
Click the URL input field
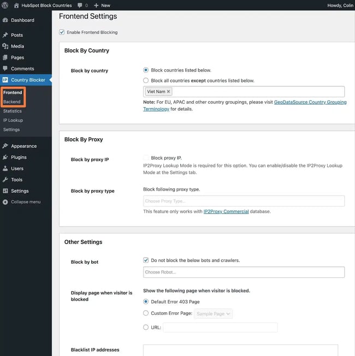220,328
